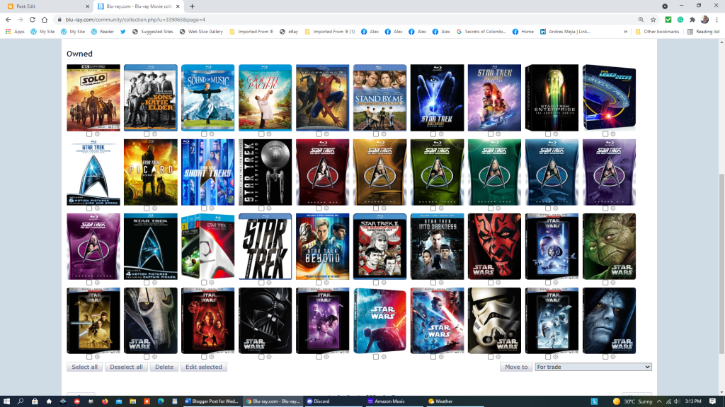Click the browser reload icon
This screenshot has height=407, width=725.
45,20
